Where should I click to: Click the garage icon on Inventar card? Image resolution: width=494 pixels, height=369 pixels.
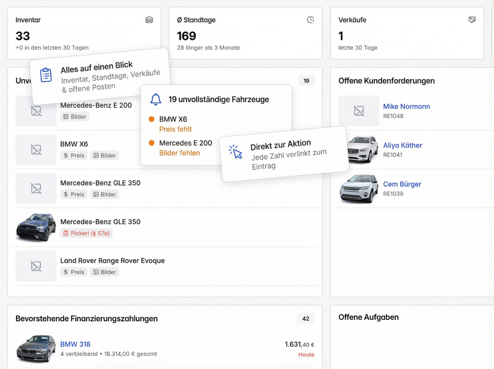149,20
